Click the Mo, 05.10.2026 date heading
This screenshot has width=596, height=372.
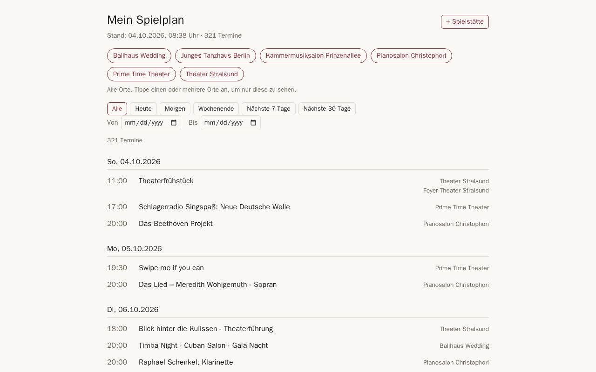pos(135,249)
